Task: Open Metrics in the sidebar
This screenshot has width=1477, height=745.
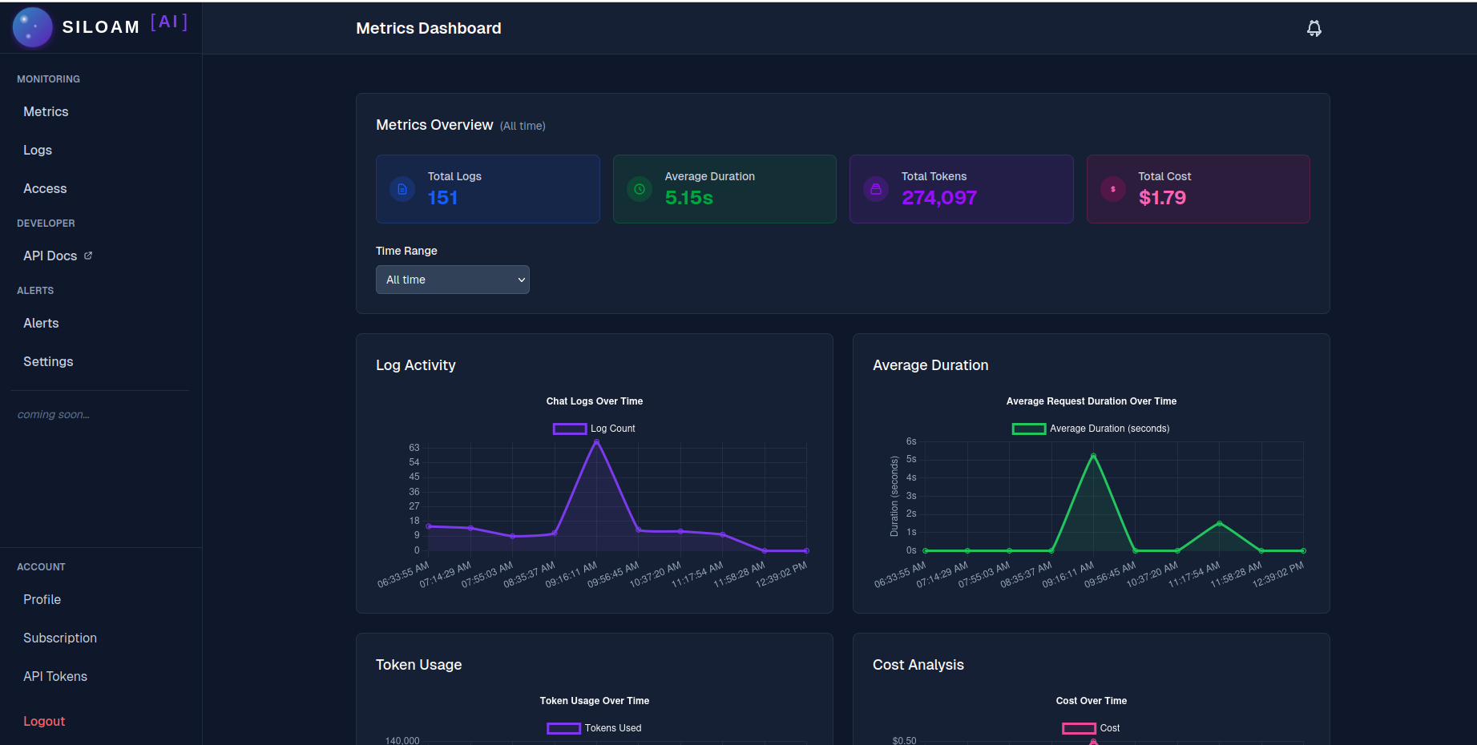Action: [x=46, y=111]
